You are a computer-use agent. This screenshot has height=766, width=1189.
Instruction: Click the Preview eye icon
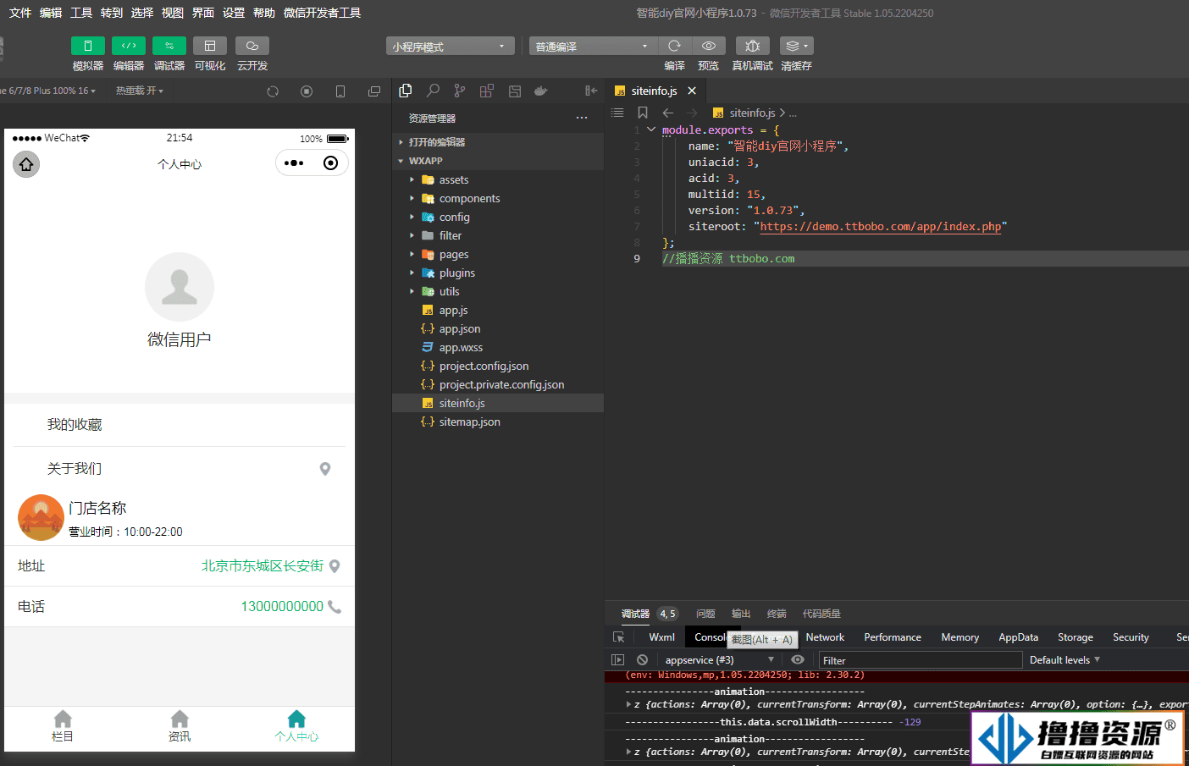[709, 46]
